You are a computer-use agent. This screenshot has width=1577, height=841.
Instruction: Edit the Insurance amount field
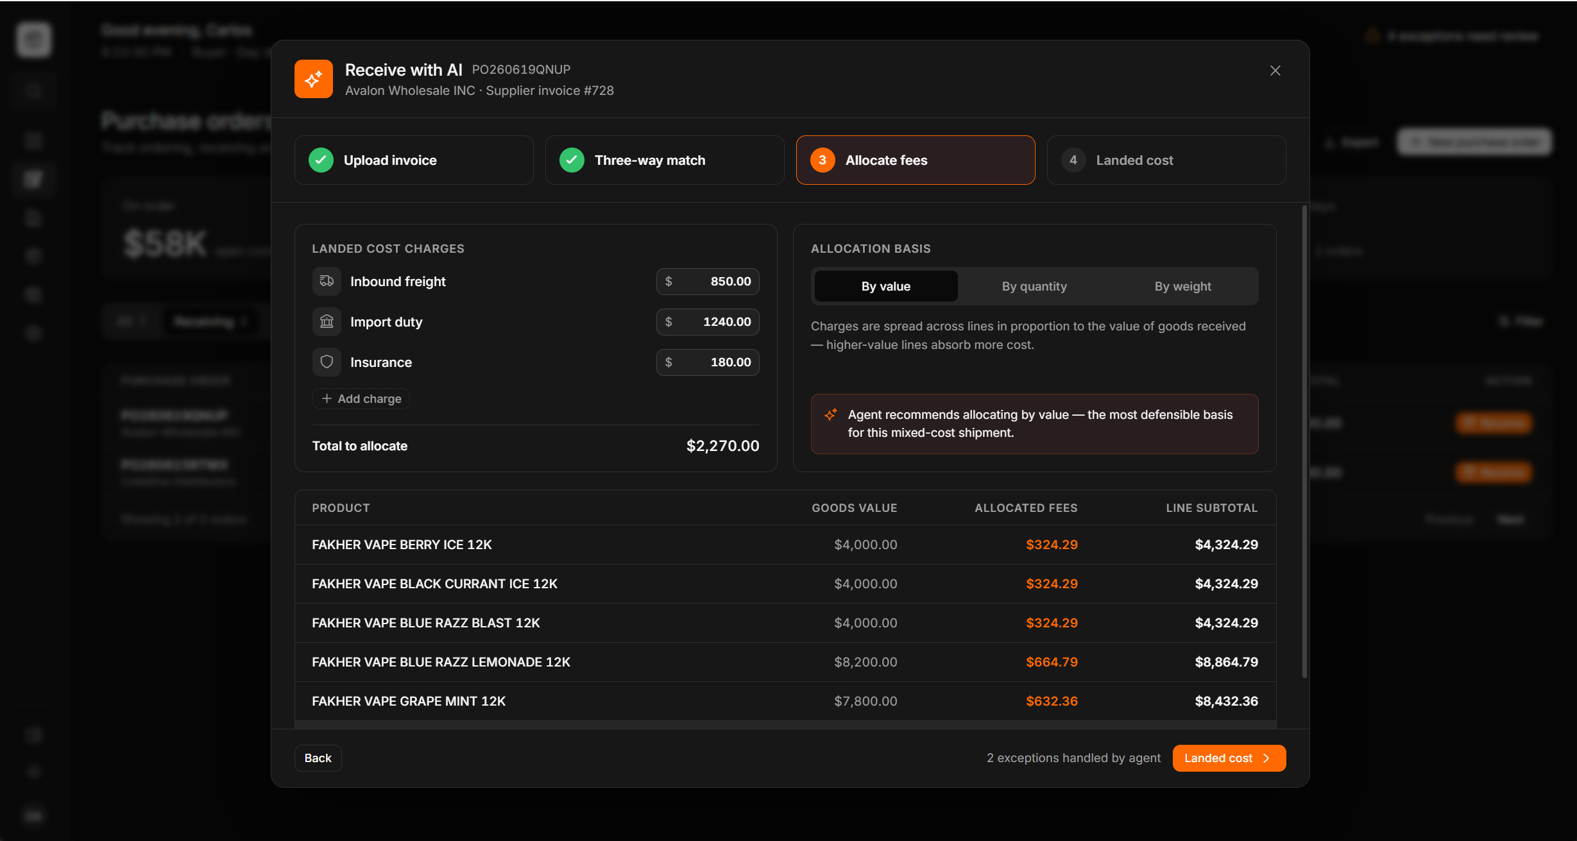(708, 362)
